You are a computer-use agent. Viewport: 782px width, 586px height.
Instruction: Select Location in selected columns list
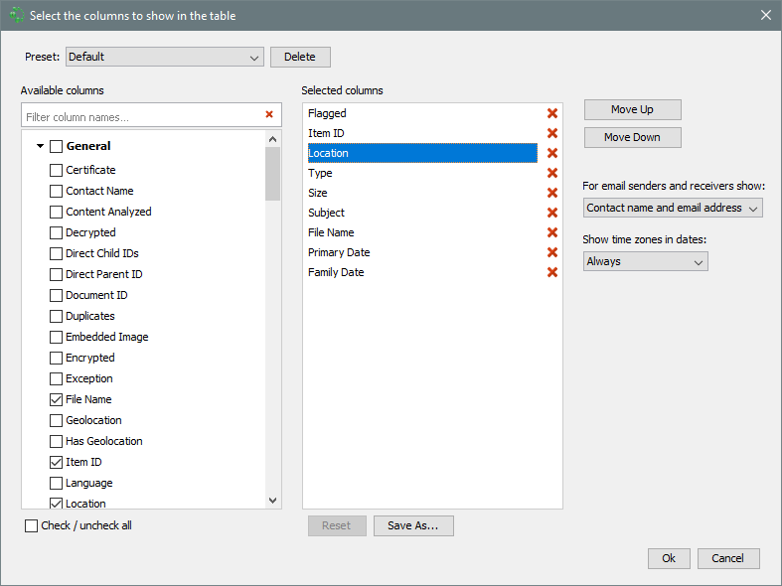tap(421, 153)
